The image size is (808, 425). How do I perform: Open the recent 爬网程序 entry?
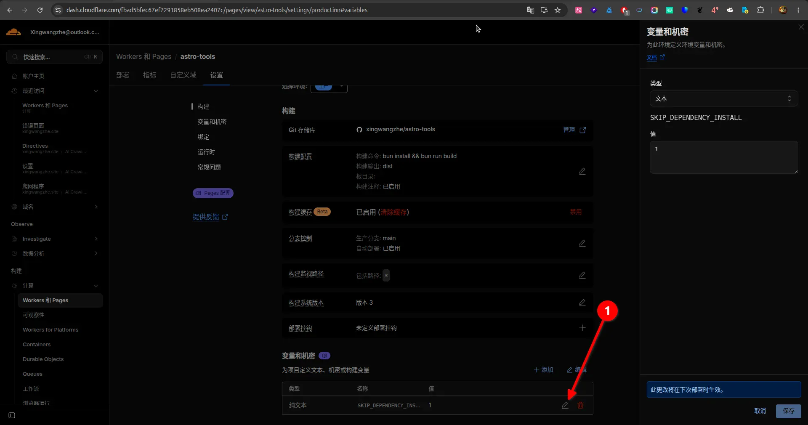pyautogui.click(x=55, y=189)
